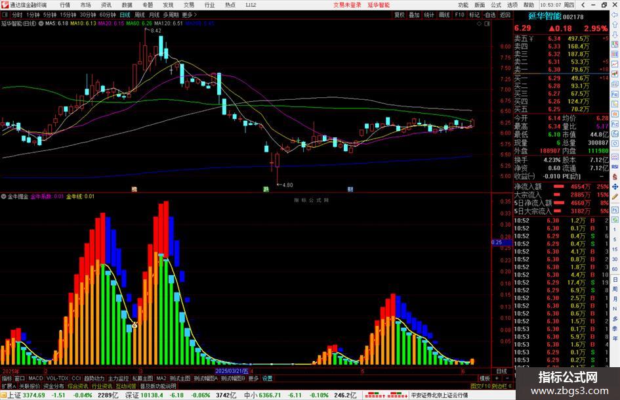Click the 上证 3374.69 index status
The height and width of the screenshot is (400, 620).
[26, 395]
